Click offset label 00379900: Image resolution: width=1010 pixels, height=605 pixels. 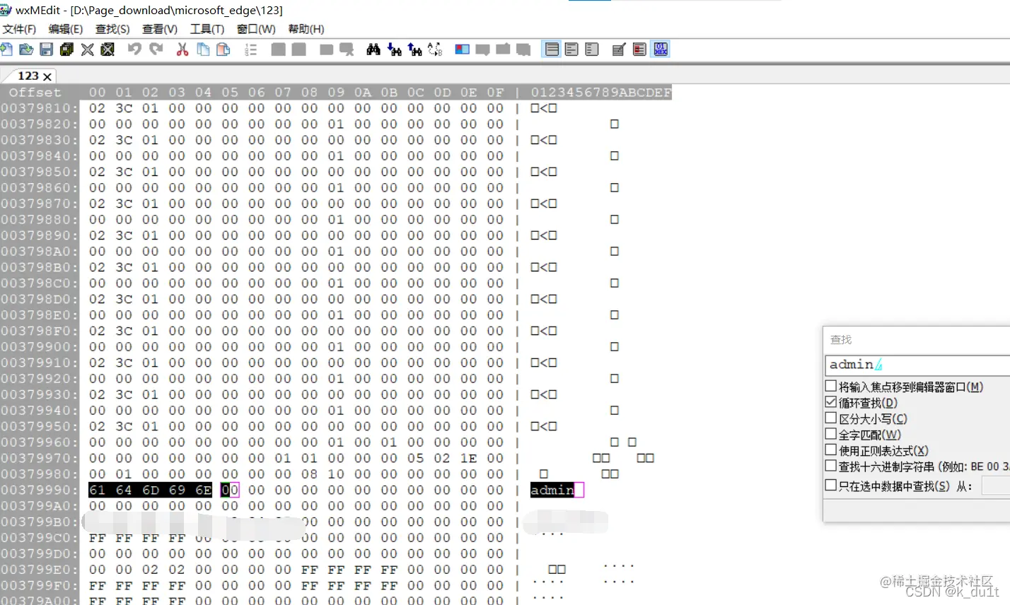[40, 346]
